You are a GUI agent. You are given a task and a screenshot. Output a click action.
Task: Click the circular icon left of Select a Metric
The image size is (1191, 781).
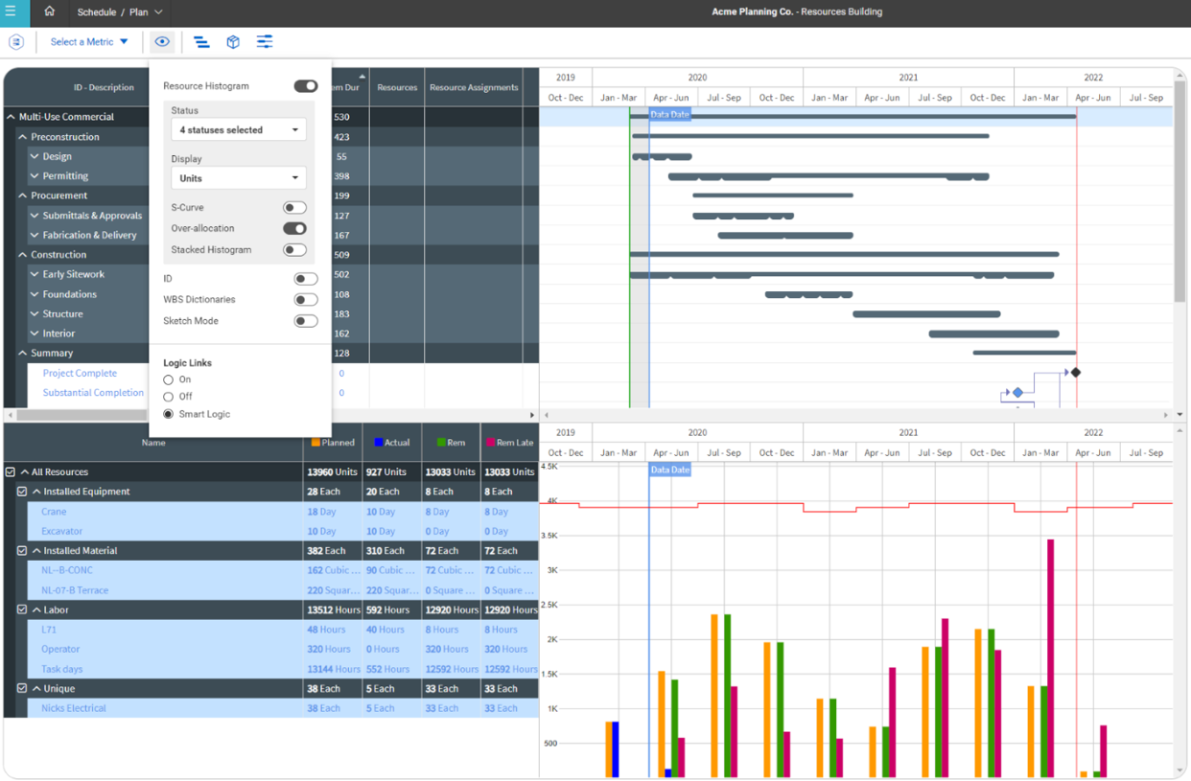16,42
